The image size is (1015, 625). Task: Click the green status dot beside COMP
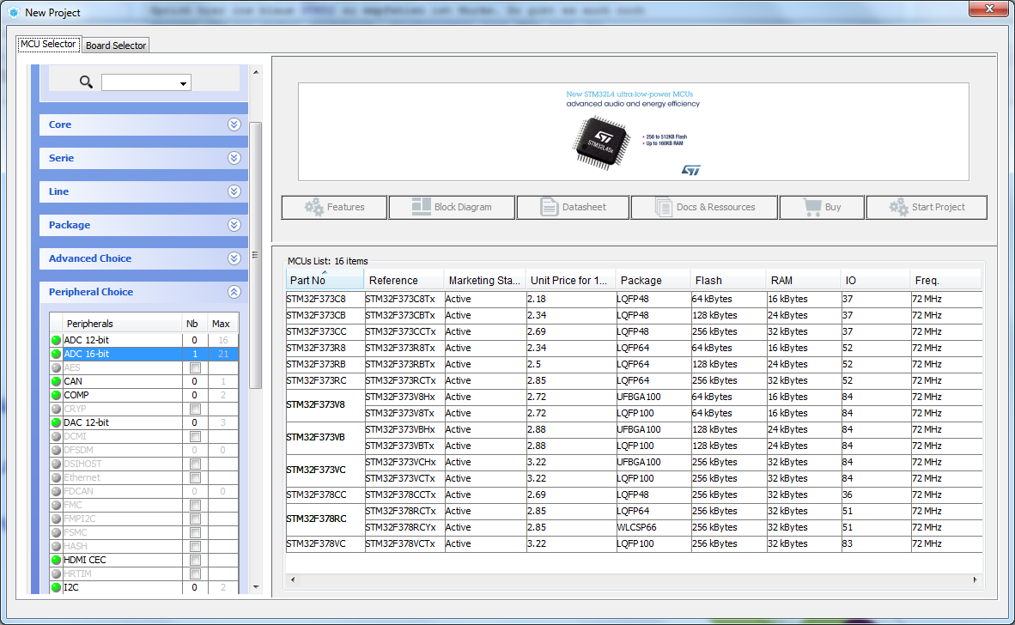point(57,395)
